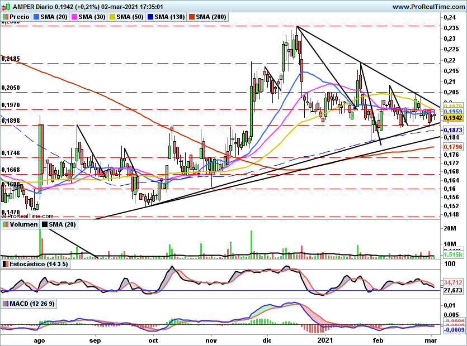
Task: Click the SMA 200 value tag 0,1796
Action: pos(453,147)
